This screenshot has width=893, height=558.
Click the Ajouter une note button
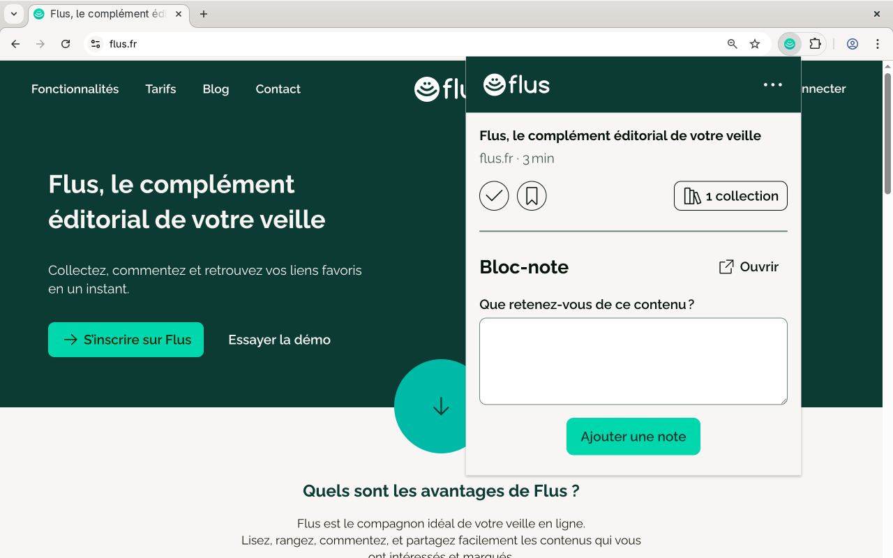click(633, 437)
